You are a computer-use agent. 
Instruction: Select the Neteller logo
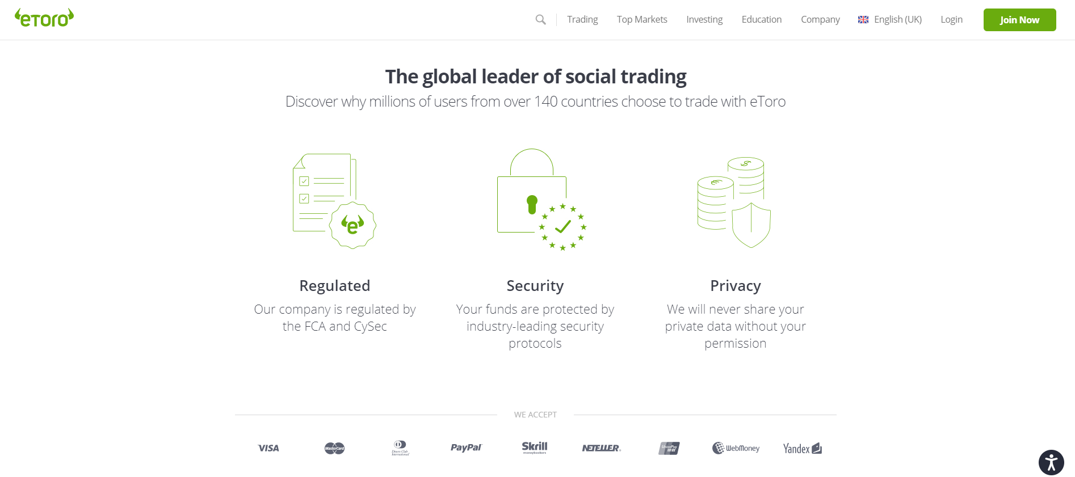tap(601, 448)
